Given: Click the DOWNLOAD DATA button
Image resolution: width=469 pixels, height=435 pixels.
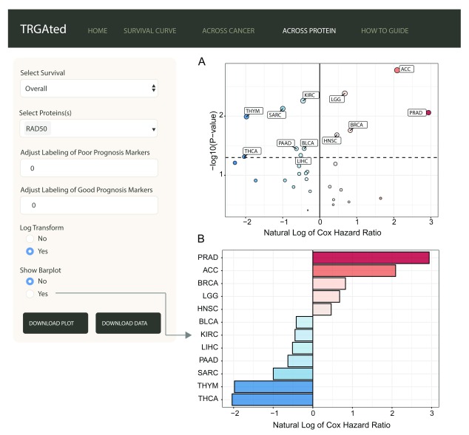Looking at the screenshot, I should pos(128,323).
